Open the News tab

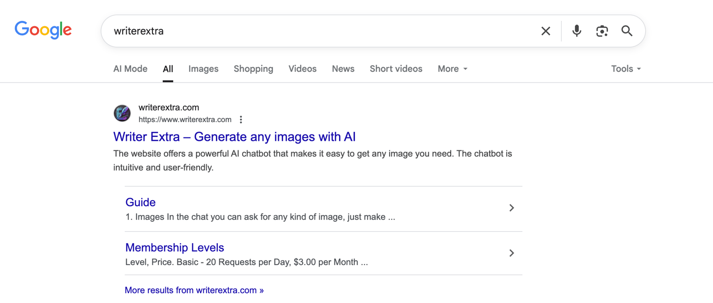343,69
